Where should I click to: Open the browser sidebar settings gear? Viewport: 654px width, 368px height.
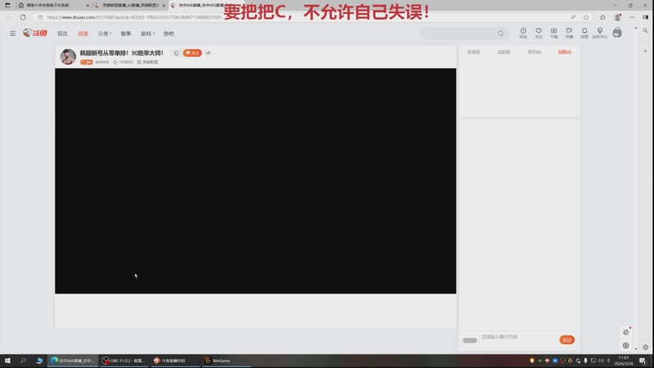pyautogui.click(x=645, y=348)
